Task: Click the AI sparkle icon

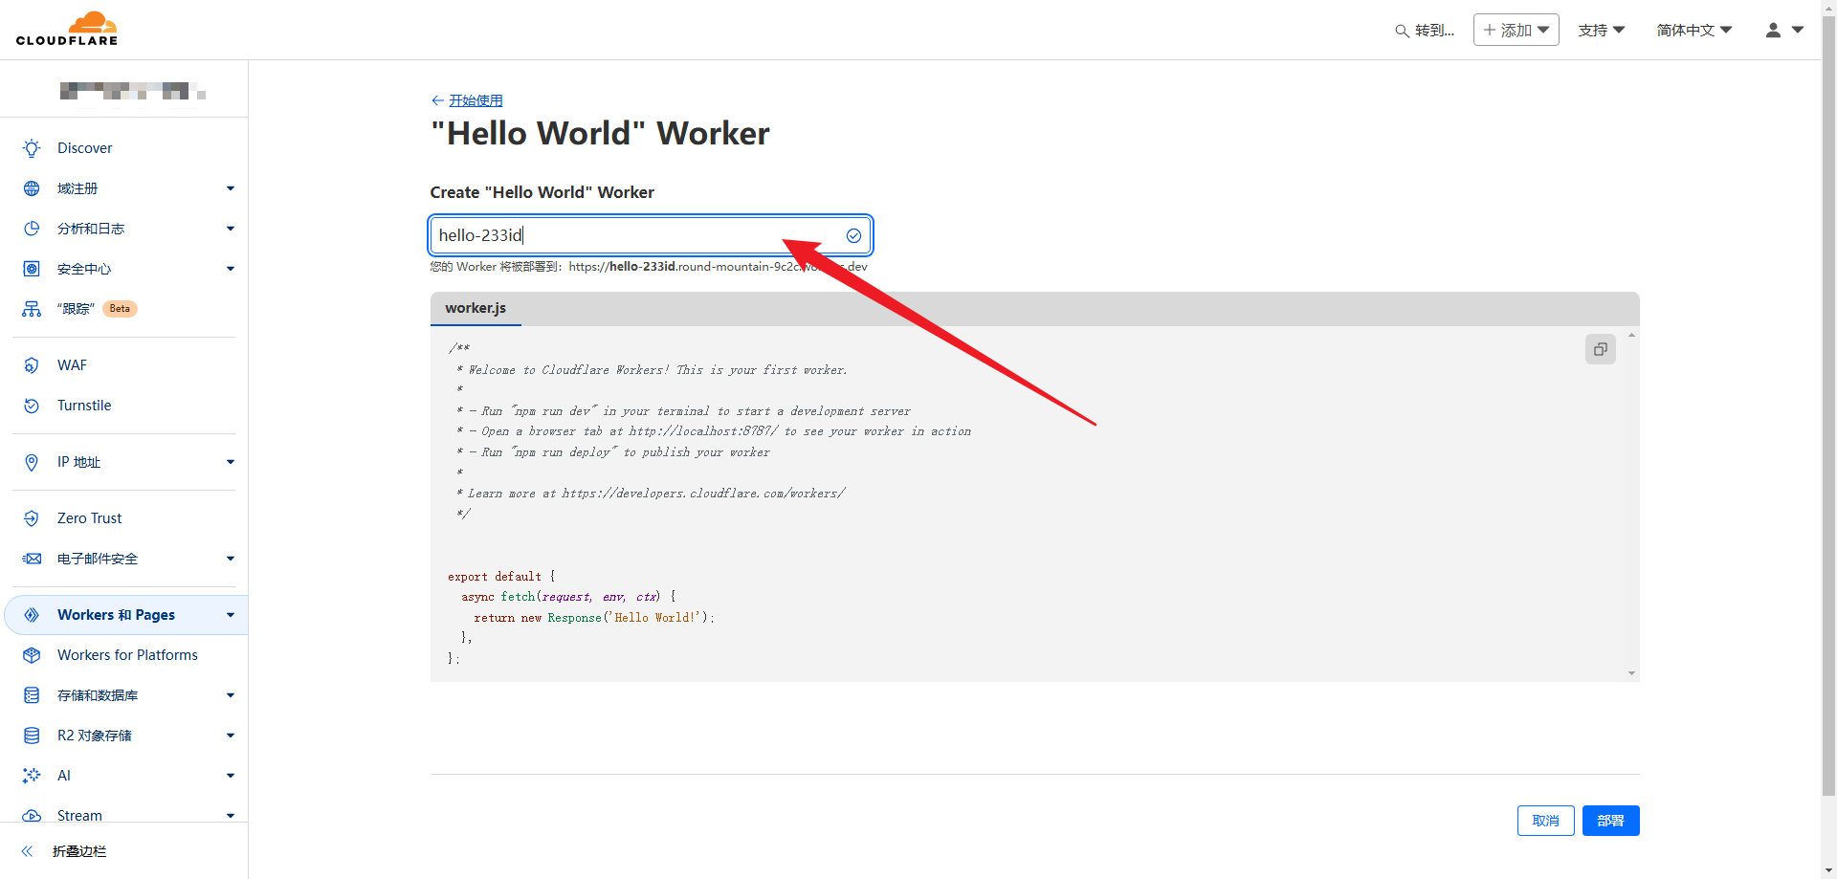Action: pos(32,776)
